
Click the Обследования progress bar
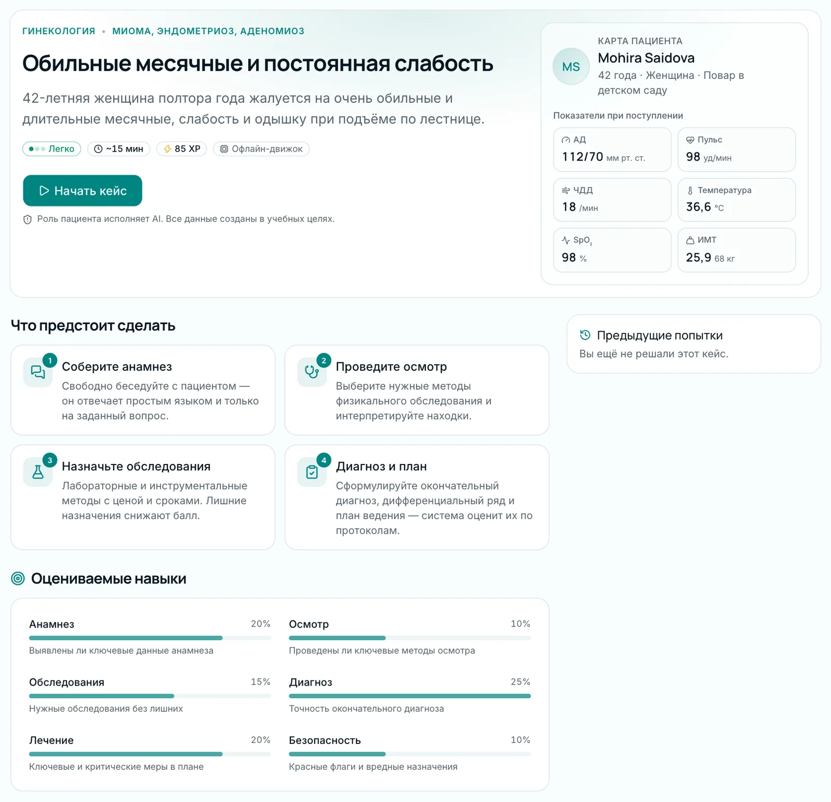pos(150,696)
